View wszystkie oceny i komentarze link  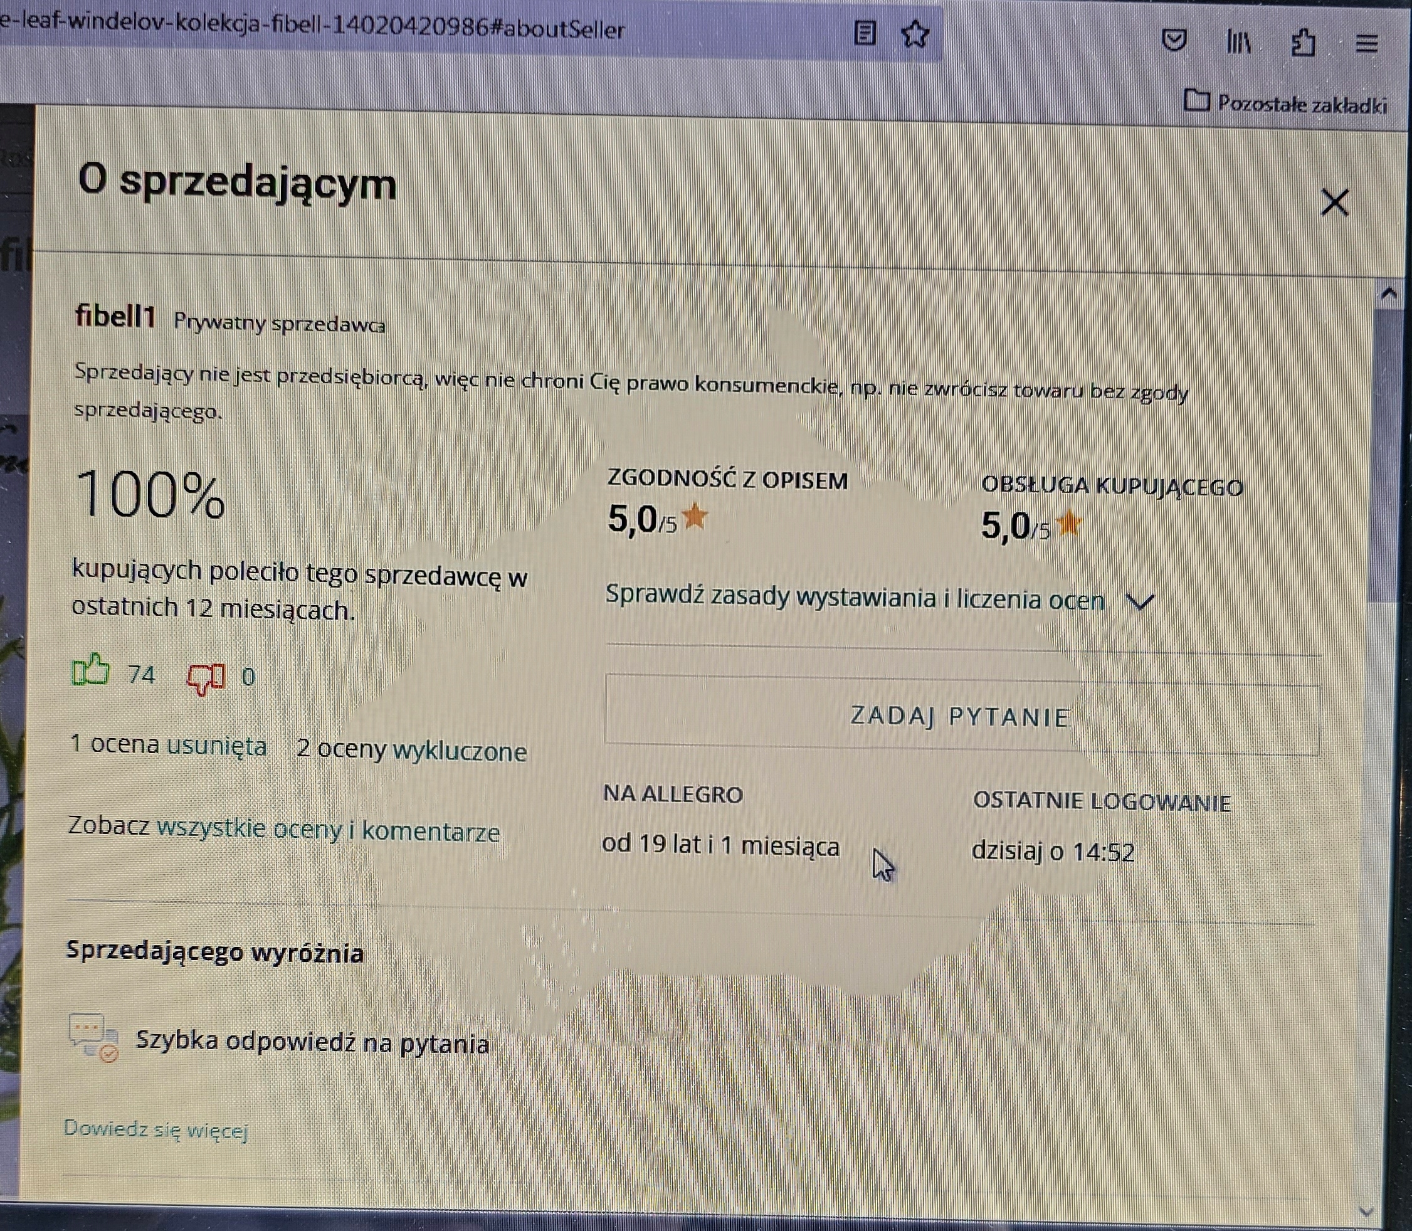[x=329, y=830]
